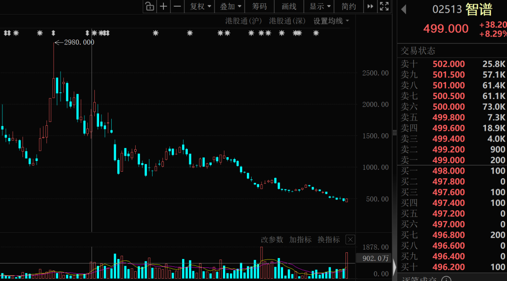
Task: Click the latest price 499.000 header
Action: click(x=446, y=29)
